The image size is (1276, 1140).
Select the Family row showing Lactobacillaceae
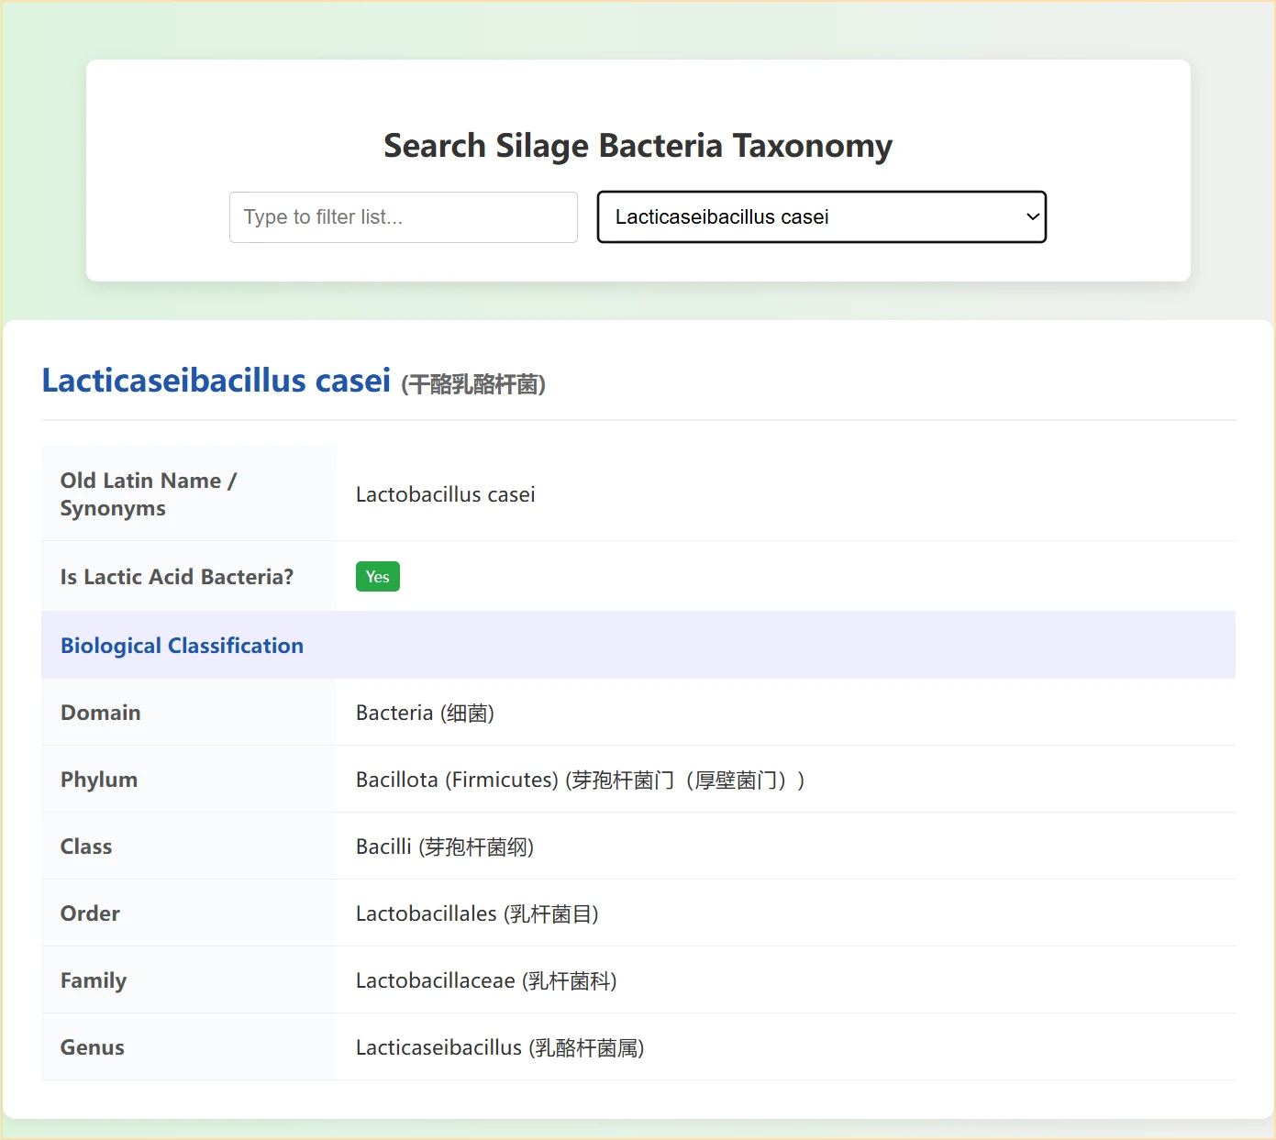pos(486,980)
